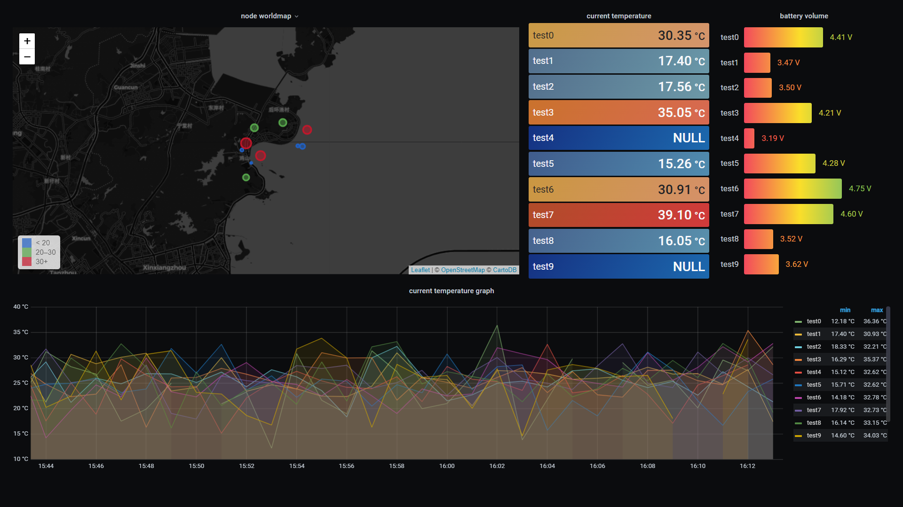The image size is (903, 507).
Task: Open the OpenStreetMap attribution link
Action: click(x=463, y=270)
